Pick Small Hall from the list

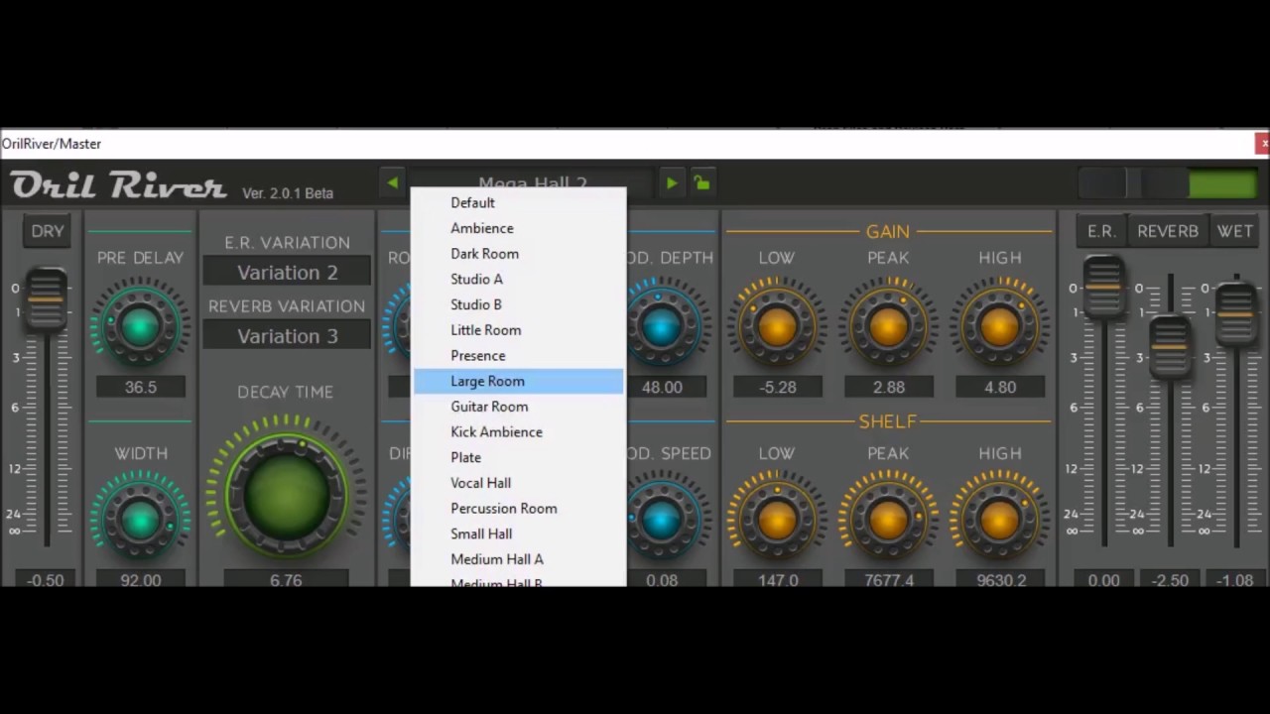click(519, 534)
